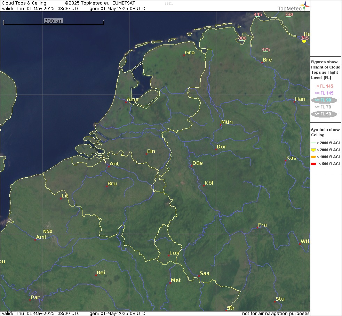Click the red '< 500 ft AGL' ceiling swatch
This screenshot has height=316, width=342.
click(313, 164)
